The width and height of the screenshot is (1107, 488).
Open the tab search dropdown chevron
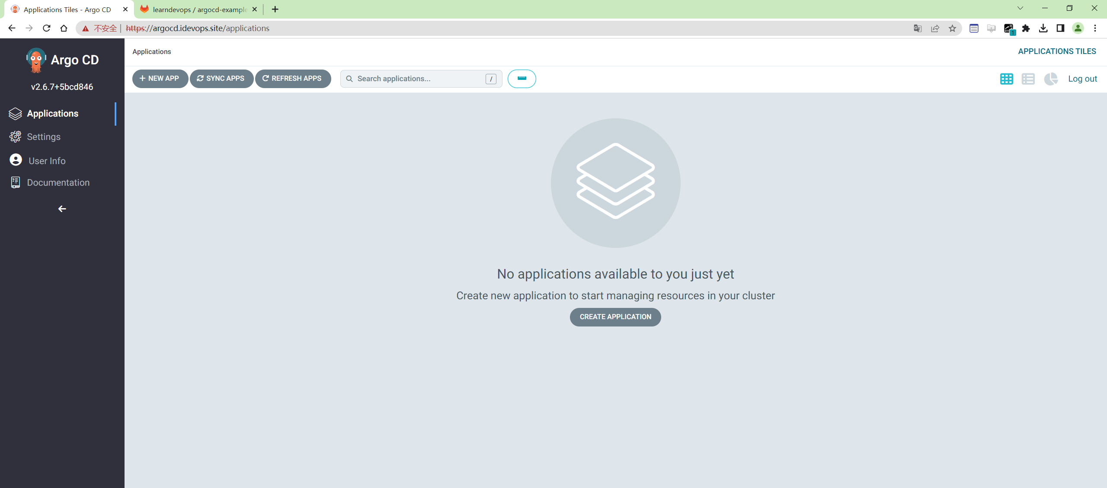1020,8
